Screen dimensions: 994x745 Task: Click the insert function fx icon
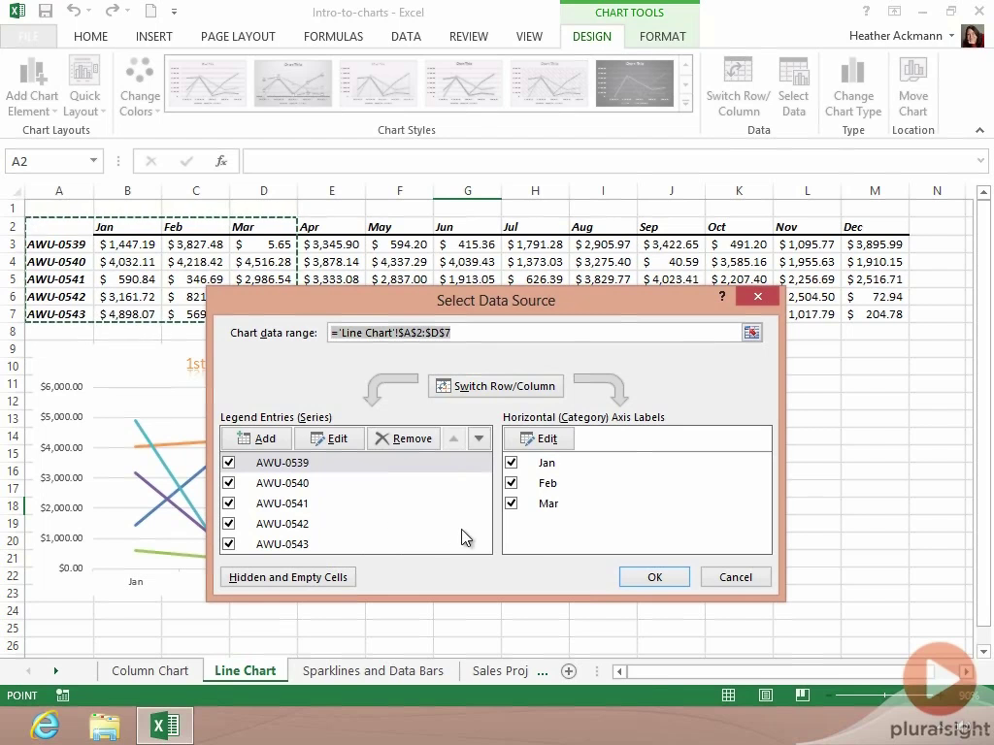point(220,161)
